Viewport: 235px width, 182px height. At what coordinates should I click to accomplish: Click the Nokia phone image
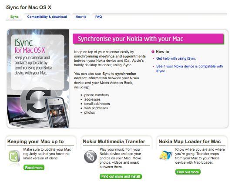(57, 112)
